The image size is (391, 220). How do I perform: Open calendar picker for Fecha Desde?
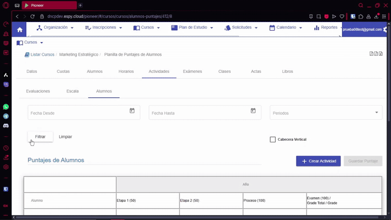tap(132, 111)
